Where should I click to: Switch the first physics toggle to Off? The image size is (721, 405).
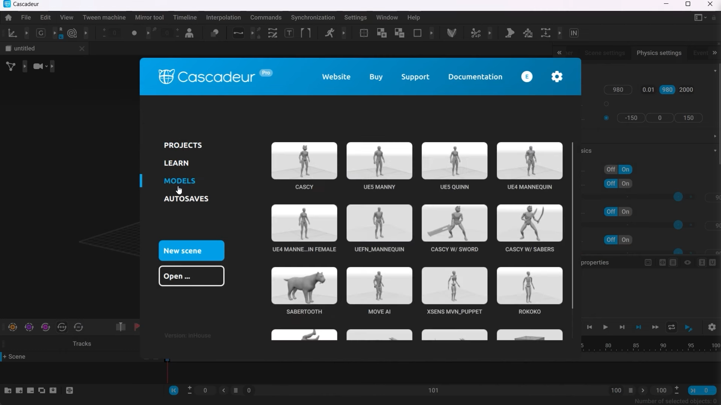[x=611, y=170]
